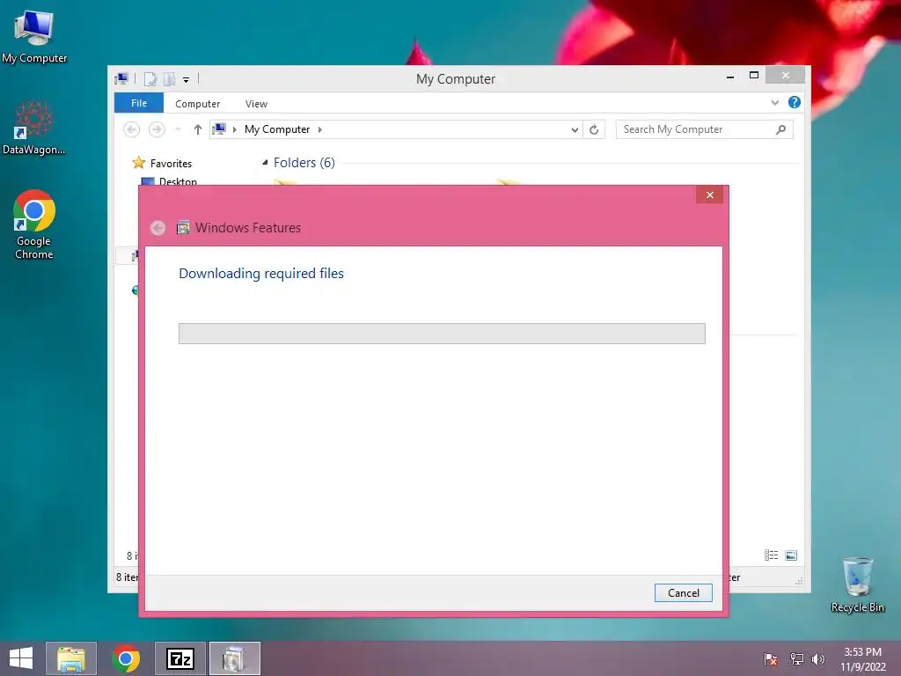Click the download progress bar
Viewport: 901px width, 676px height.
(x=442, y=334)
